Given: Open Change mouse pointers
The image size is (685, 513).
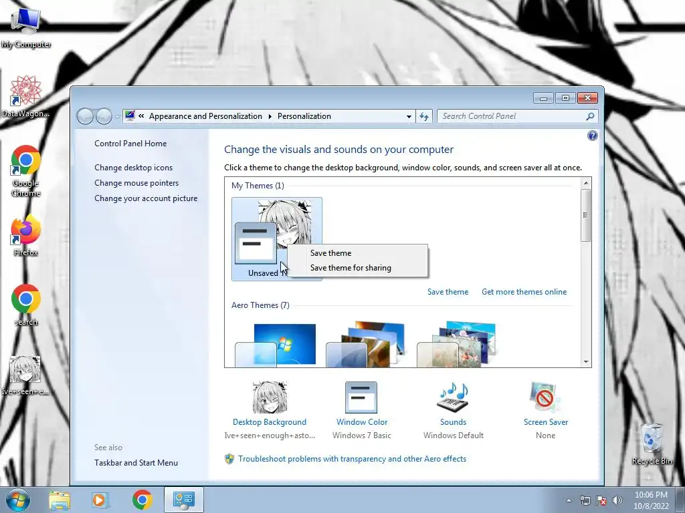Looking at the screenshot, I should click(136, 183).
